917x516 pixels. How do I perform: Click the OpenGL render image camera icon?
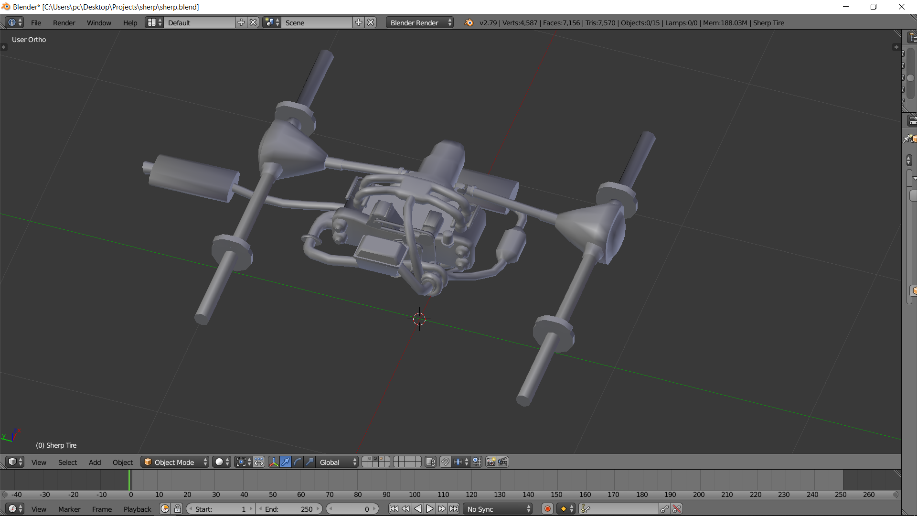click(x=490, y=462)
